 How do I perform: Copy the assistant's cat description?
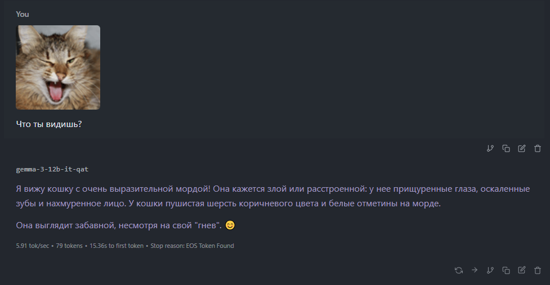[x=506, y=270]
